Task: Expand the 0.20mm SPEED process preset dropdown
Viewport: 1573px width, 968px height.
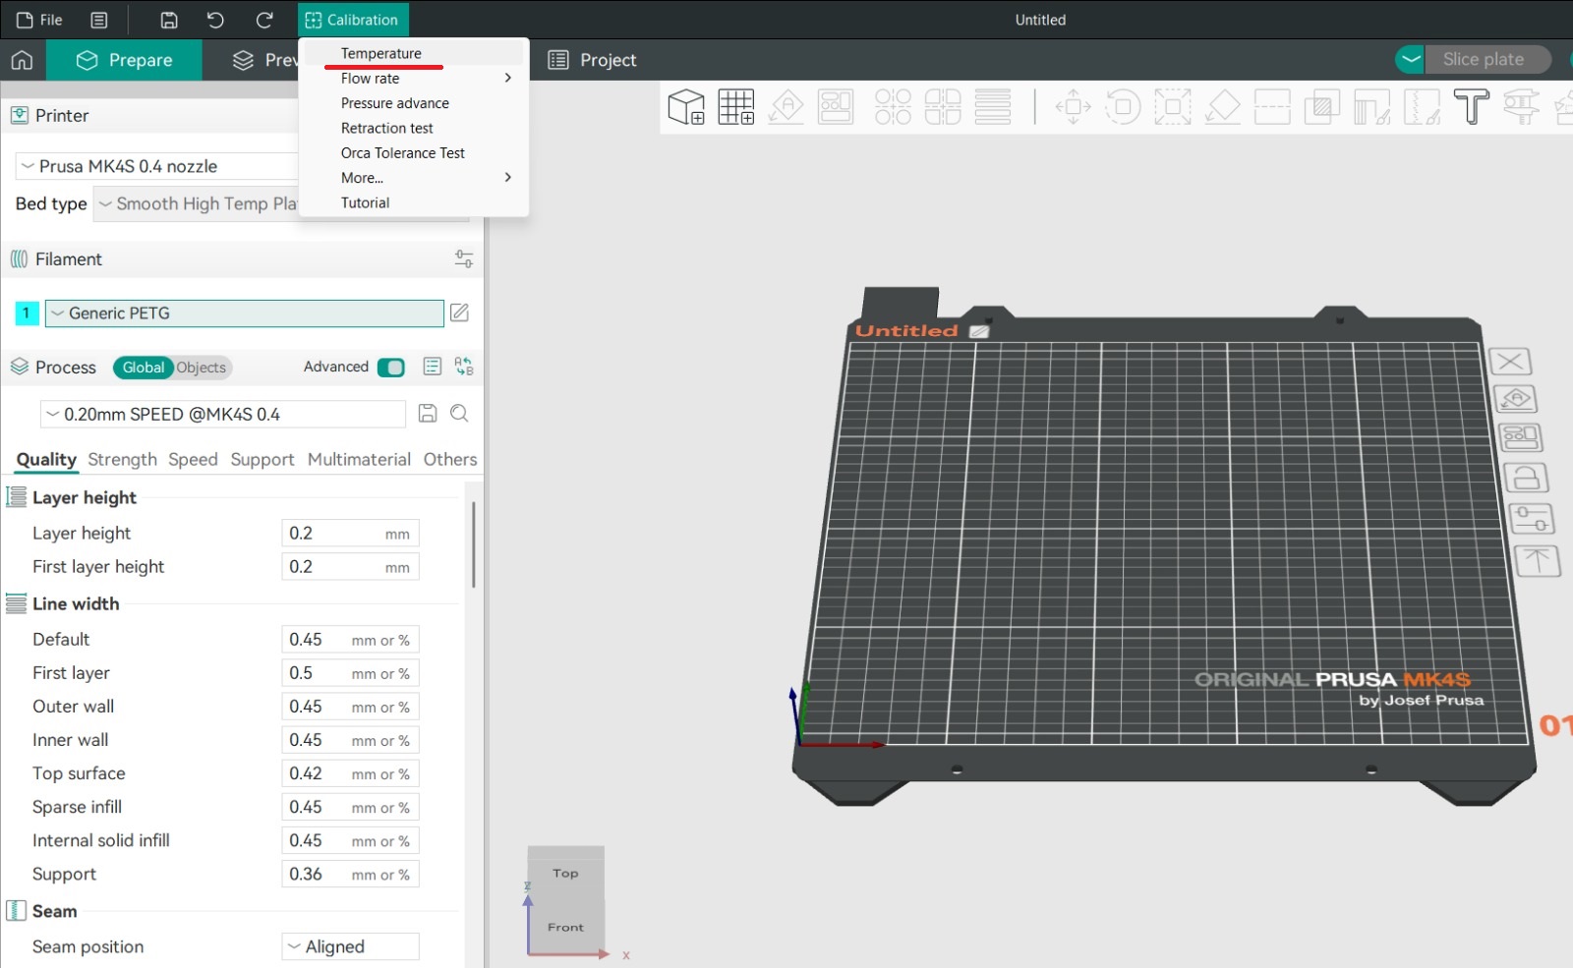Action: pos(222,414)
